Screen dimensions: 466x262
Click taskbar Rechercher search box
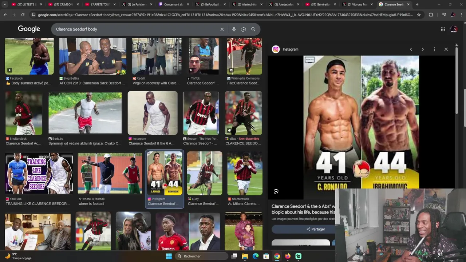[202, 256]
